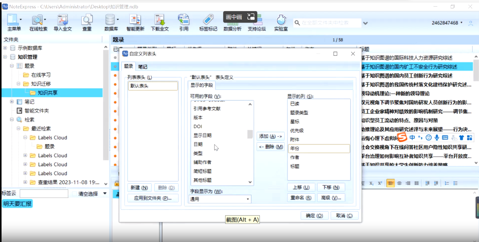Switch to the 笔记 tab in dialog
Image resolution: width=479 pixels, height=242 pixels.
(142, 67)
